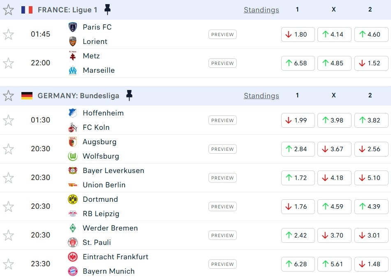Click the Marseille team logo
This screenshot has width=391, height=279.
point(73,70)
